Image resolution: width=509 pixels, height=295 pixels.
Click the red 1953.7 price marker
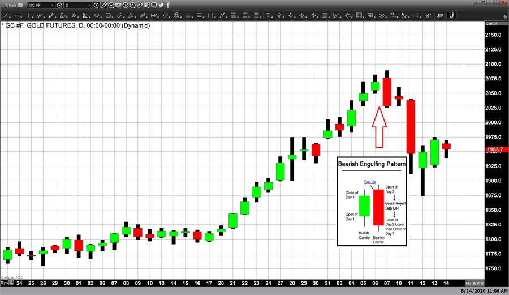[494, 150]
